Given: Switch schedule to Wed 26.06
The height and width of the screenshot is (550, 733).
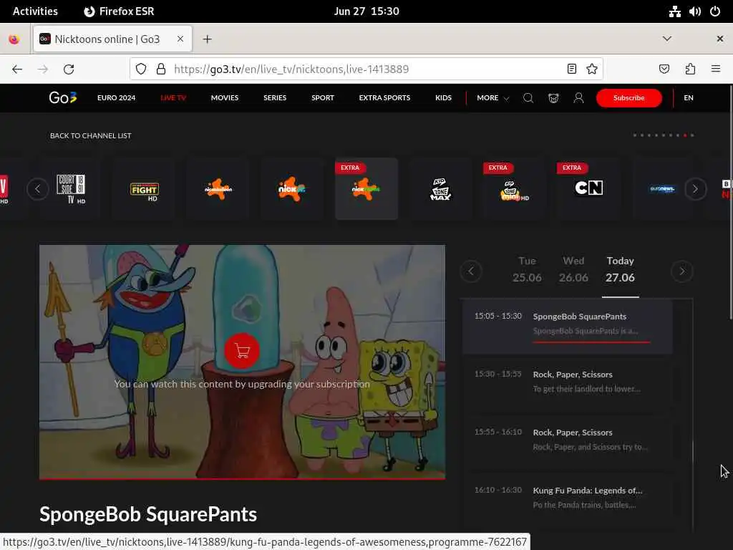Looking at the screenshot, I should click(573, 270).
